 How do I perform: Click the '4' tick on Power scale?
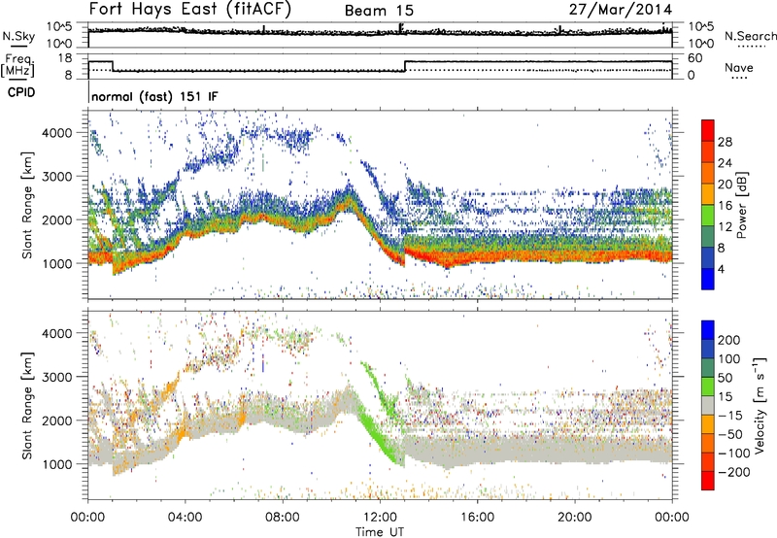(722, 269)
